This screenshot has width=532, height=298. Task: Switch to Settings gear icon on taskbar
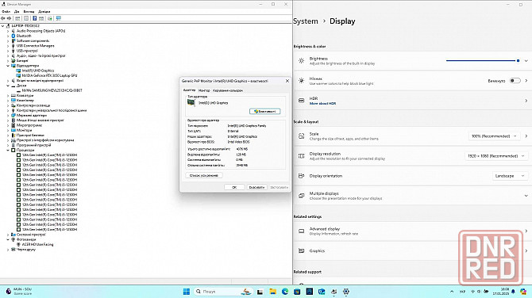(346, 292)
